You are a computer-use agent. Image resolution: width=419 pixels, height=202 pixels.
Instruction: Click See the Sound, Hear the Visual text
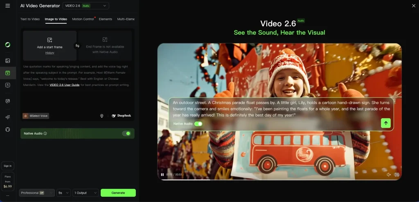click(x=279, y=33)
